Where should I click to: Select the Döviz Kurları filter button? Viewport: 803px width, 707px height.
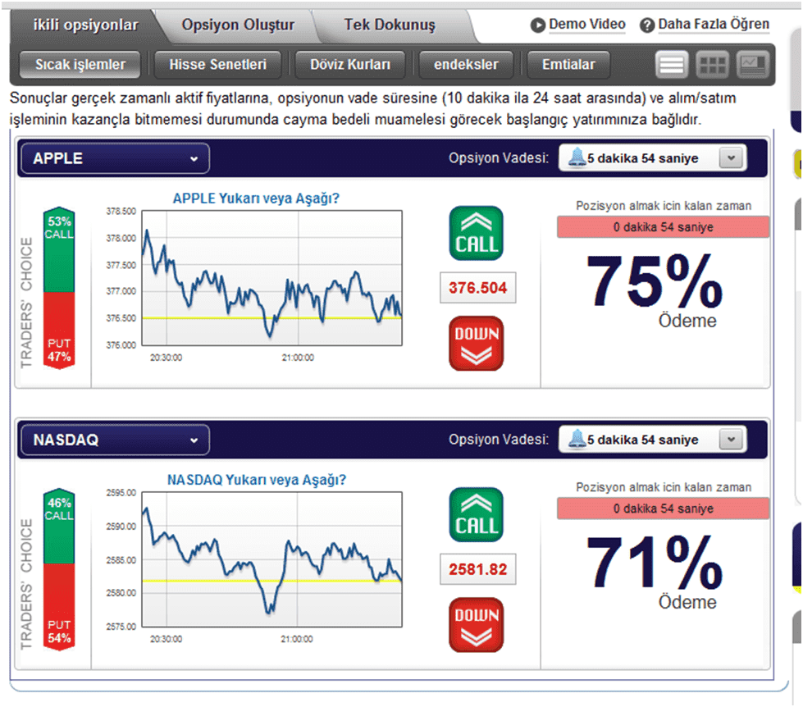(350, 65)
